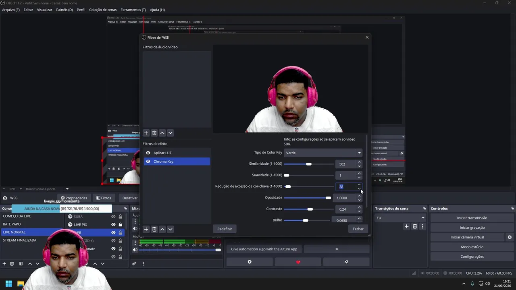This screenshot has height=290, width=516.
Task: Open the Ajuda menu
Action: (x=157, y=10)
